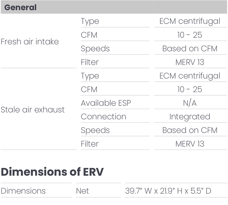This screenshot has height=205, width=228.
Task: Select the Dimensions row label
Action: pyautogui.click(x=23, y=191)
